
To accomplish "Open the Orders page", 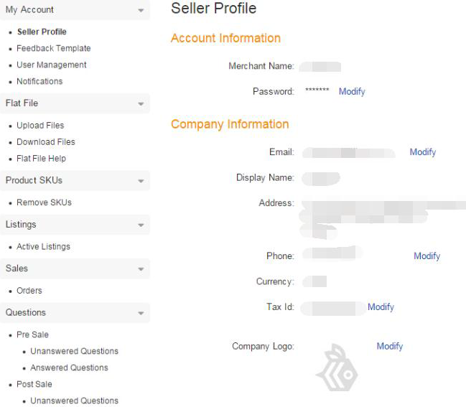I will [29, 290].
